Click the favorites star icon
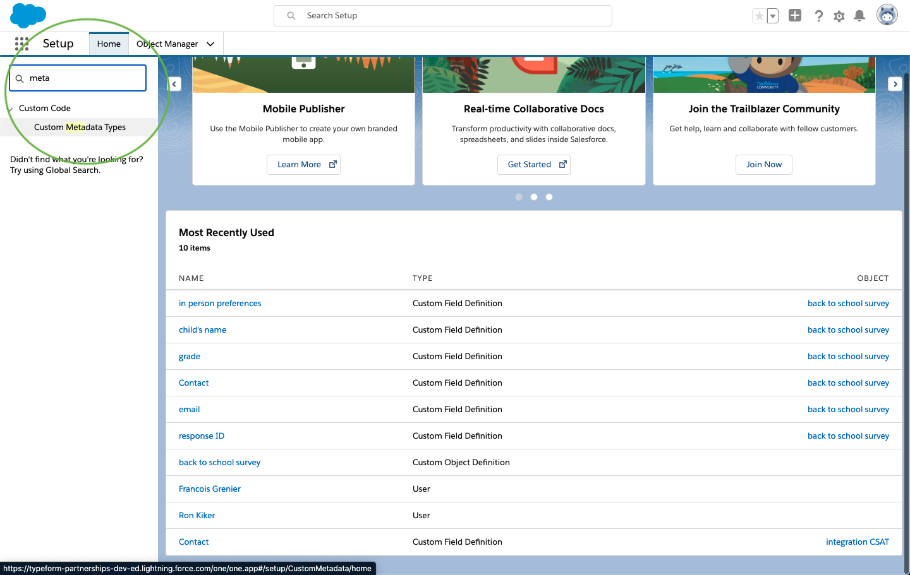This screenshot has width=910, height=575. [759, 16]
